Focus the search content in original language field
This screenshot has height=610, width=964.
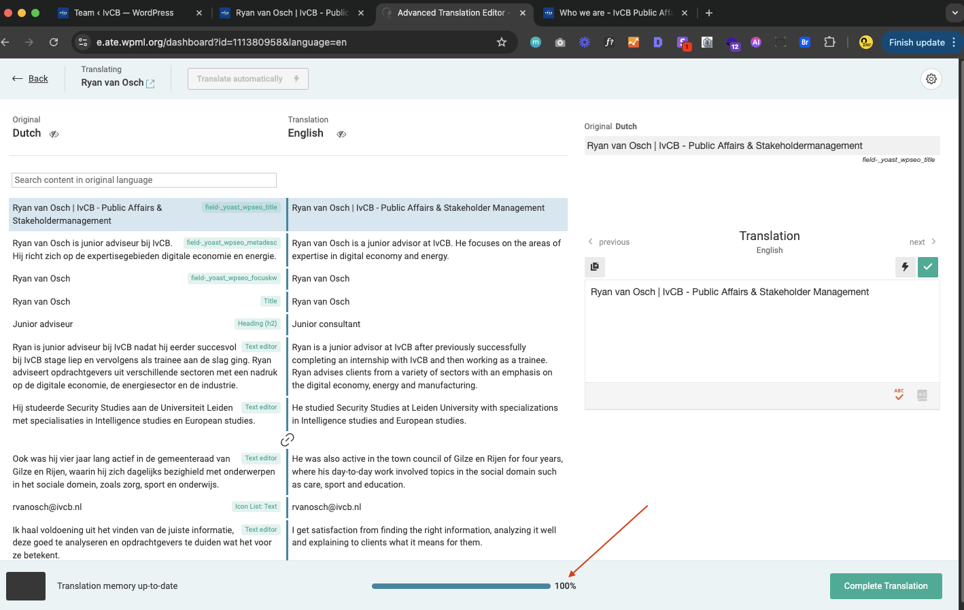(144, 180)
